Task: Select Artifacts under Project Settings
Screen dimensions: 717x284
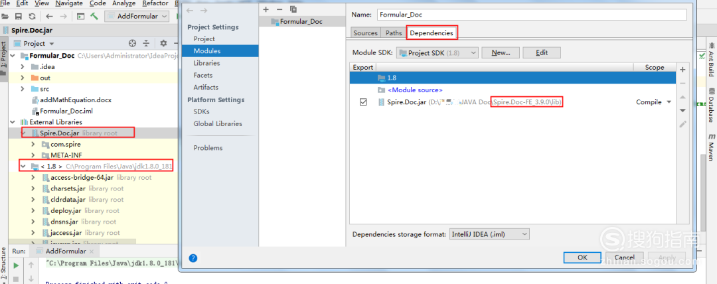Action: (x=206, y=87)
